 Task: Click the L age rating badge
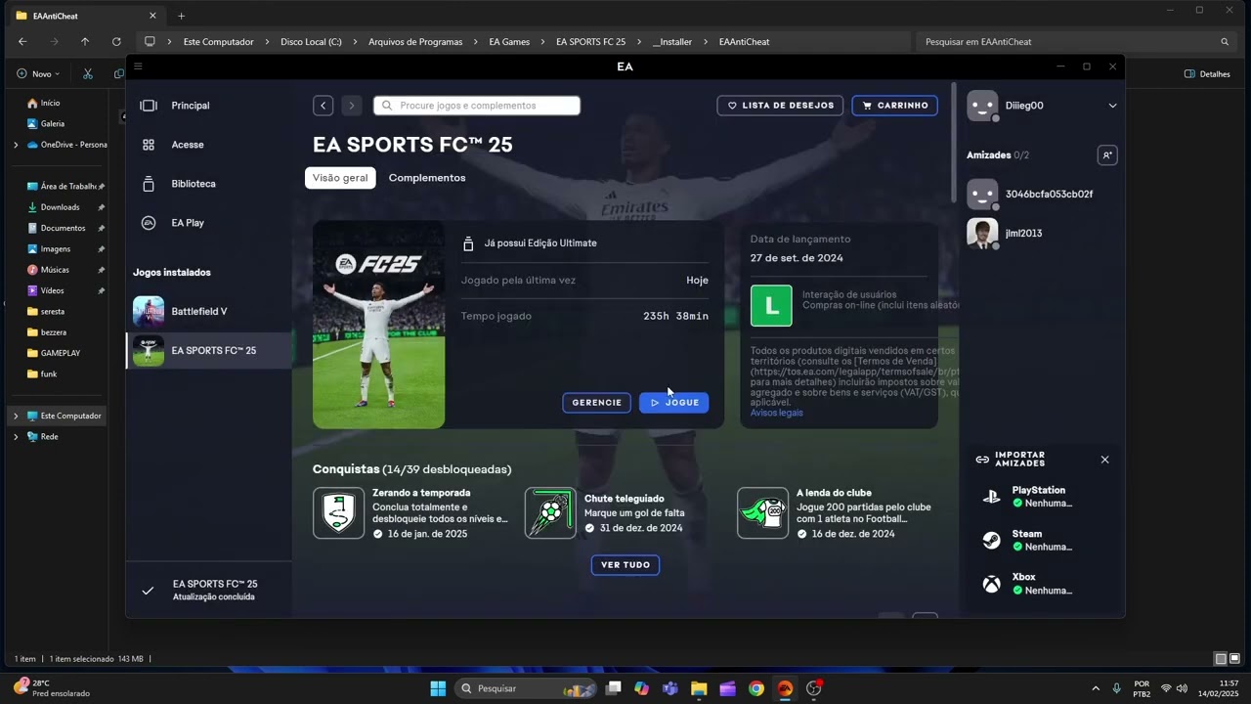pos(771,305)
